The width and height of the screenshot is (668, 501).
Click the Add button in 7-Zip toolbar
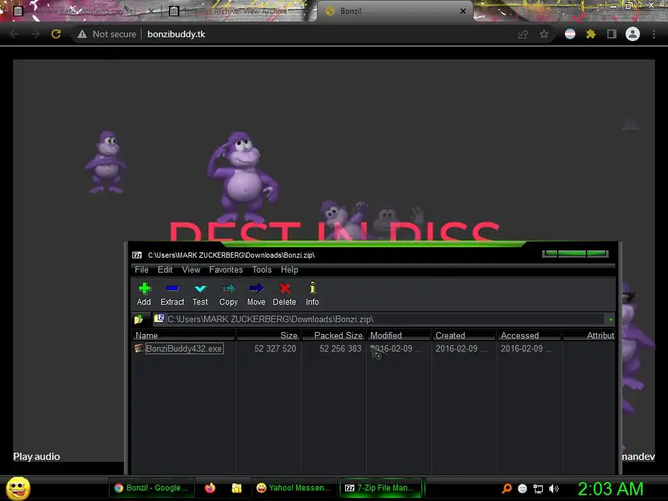(x=144, y=294)
